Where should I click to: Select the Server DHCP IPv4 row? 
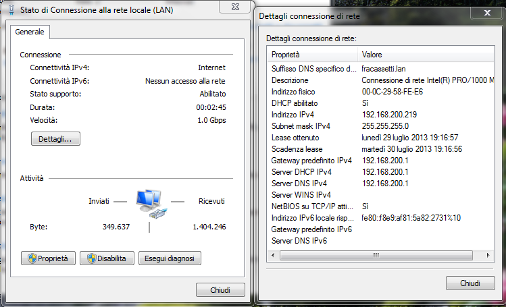pos(381,172)
